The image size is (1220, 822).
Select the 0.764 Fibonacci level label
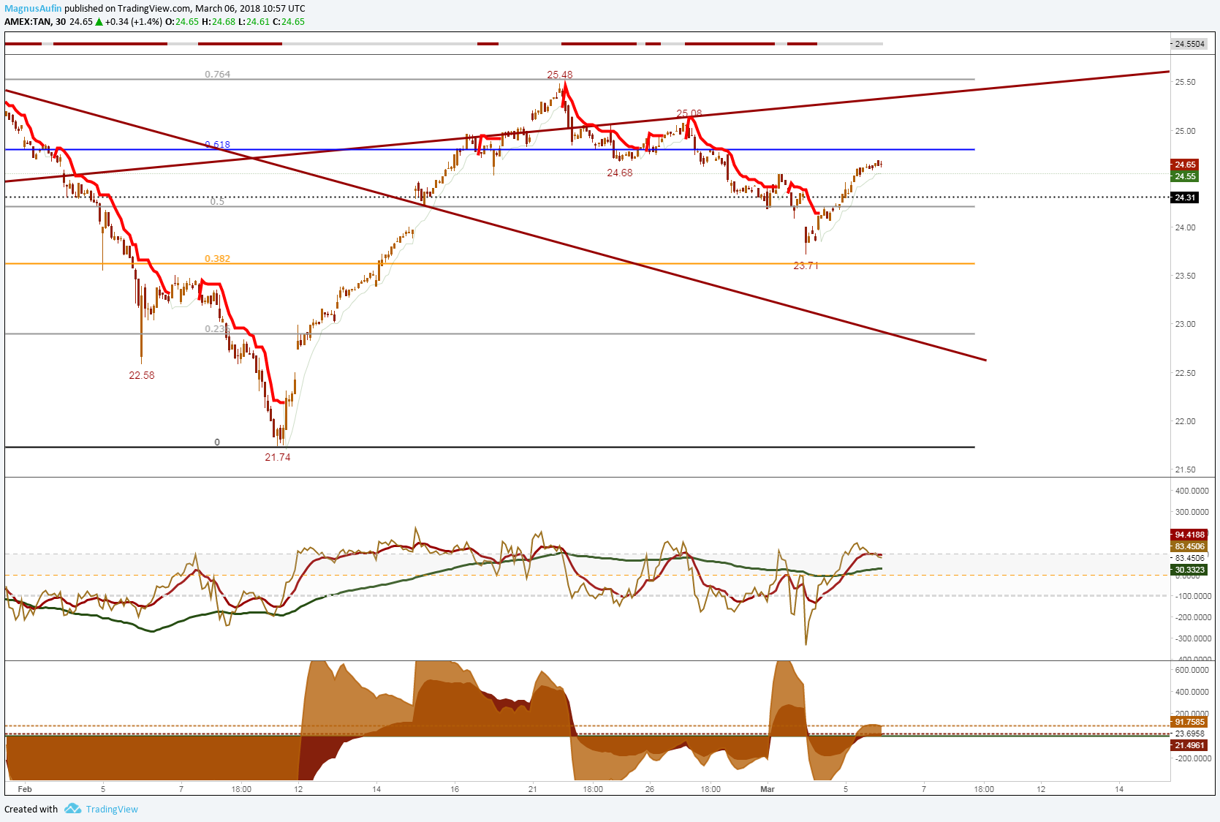point(217,75)
